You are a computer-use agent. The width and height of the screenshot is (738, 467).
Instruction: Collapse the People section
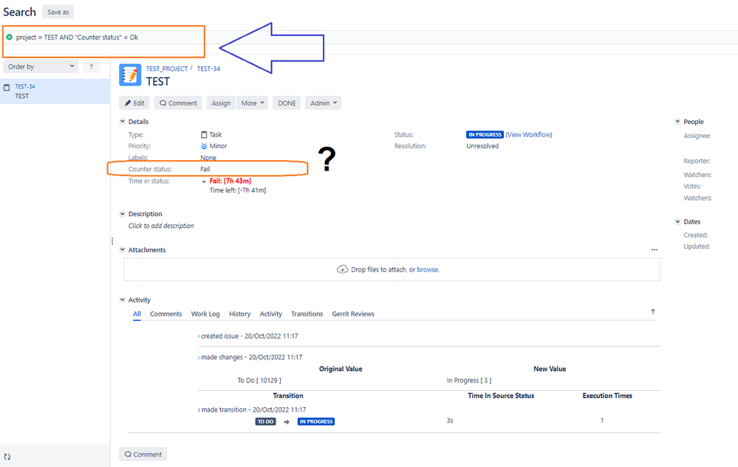[x=677, y=121]
